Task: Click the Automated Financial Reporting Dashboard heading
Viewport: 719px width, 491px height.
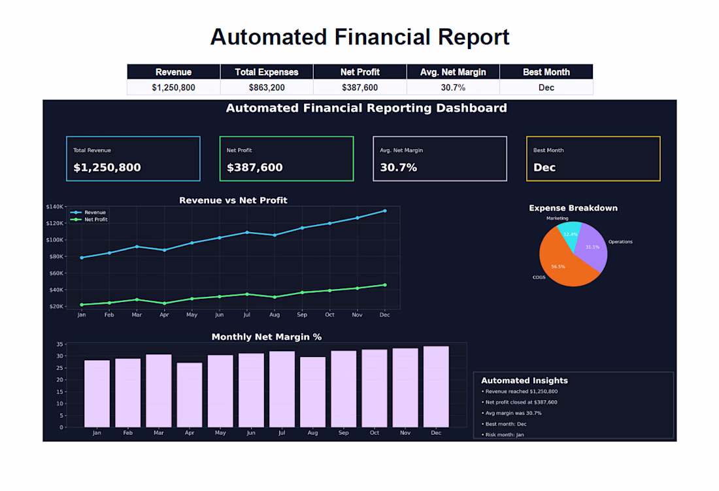Action: click(x=367, y=108)
